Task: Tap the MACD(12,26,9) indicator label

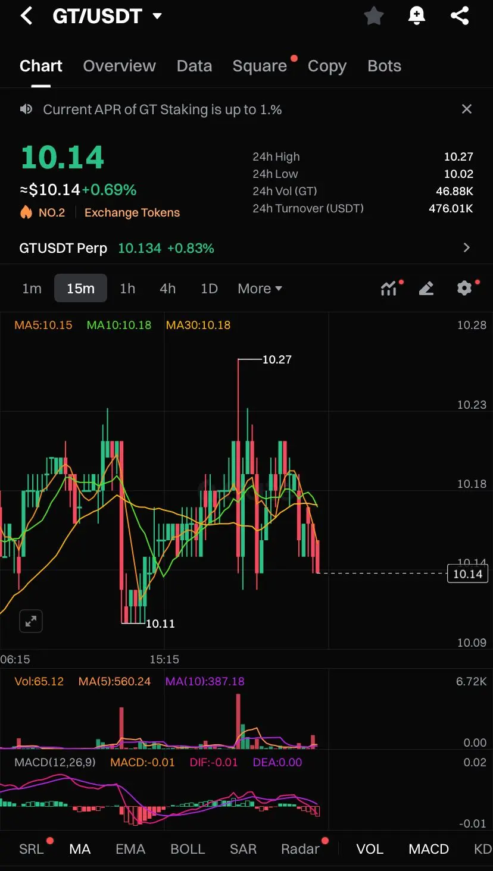Action: tap(55, 762)
